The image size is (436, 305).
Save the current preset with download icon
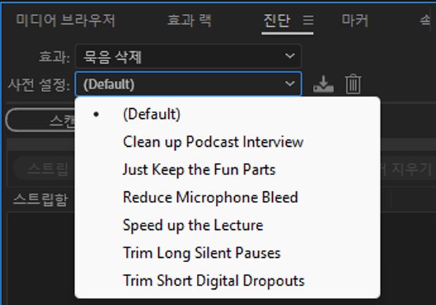point(323,84)
